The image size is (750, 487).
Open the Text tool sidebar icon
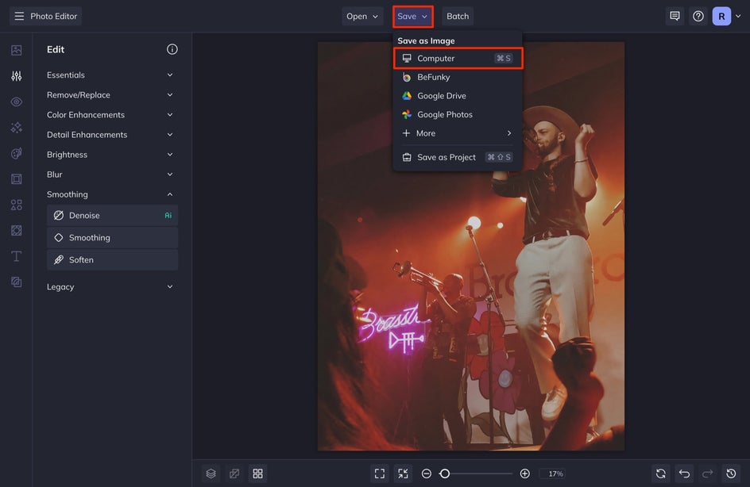16,256
